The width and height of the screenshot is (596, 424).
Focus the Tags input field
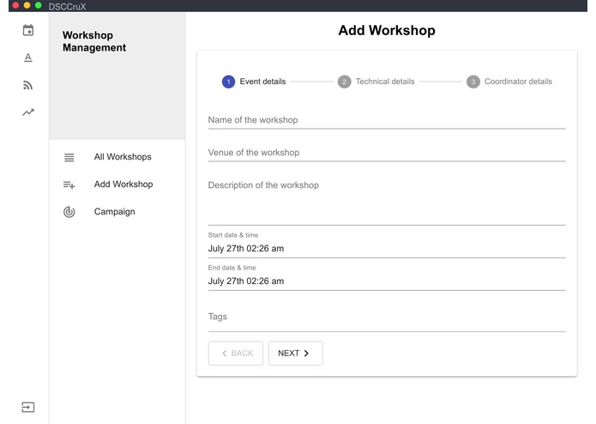[x=387, y=318]
